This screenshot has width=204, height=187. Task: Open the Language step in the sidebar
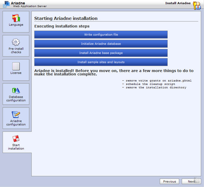click(16, 22)
